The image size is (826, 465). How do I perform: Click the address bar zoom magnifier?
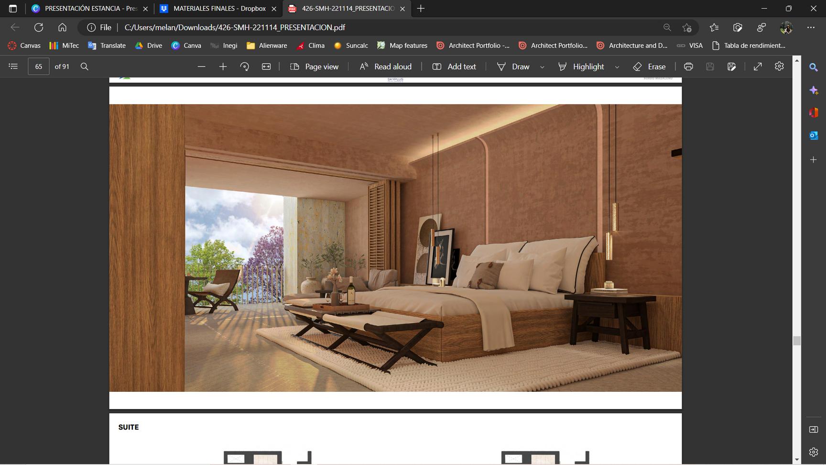tap(667, 27)
